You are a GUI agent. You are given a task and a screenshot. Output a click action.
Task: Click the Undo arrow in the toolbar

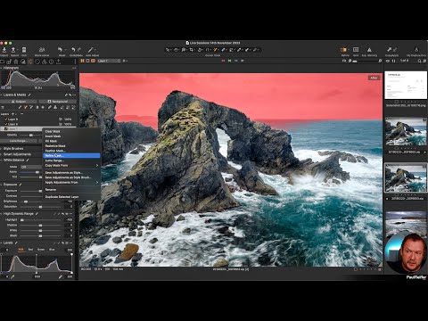73,50
